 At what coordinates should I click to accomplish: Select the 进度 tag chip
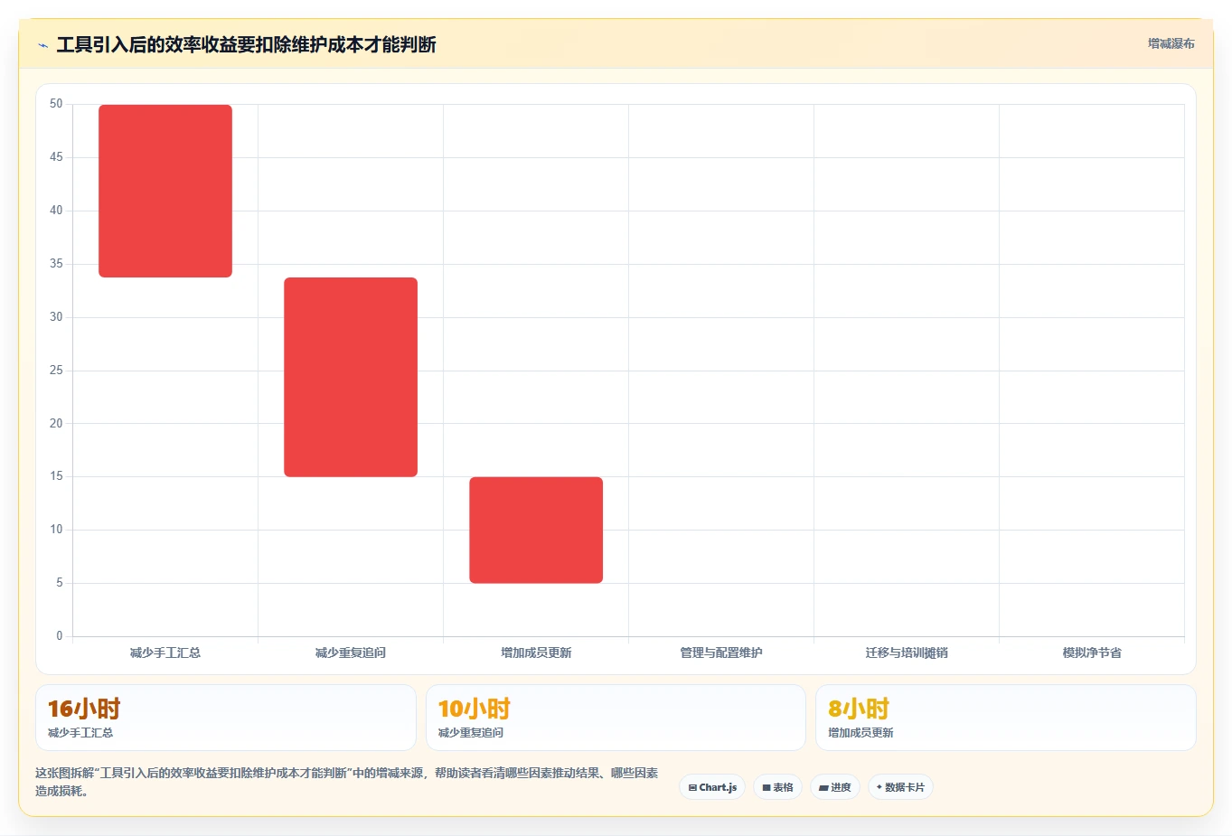click(x=835, y=787)
